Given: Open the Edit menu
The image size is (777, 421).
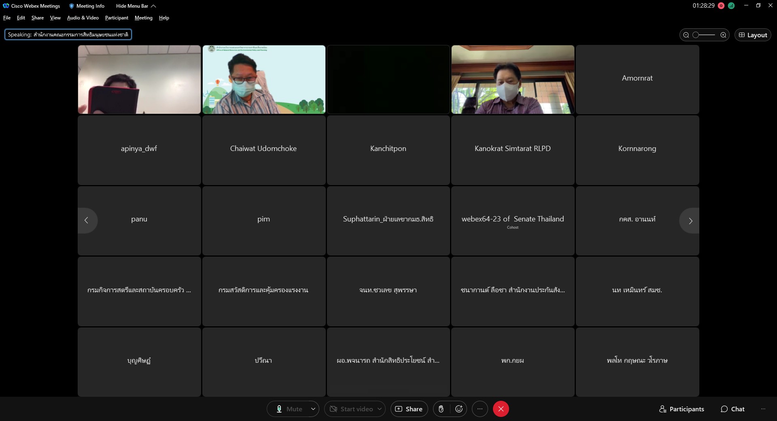Looking at the screenshot, I should [x=21, y=18].
